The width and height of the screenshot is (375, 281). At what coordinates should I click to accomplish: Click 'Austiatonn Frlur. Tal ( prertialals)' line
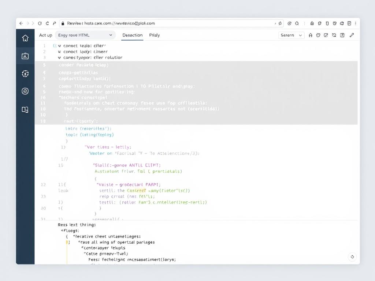coord(138,171)
